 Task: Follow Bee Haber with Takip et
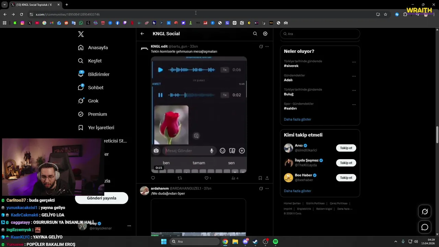coord(346,178)
